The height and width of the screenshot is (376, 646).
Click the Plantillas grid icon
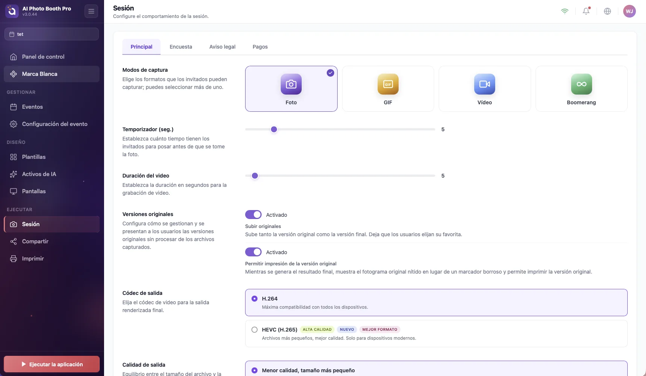13,157
